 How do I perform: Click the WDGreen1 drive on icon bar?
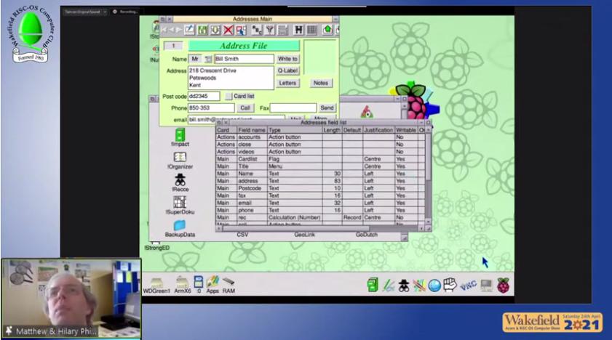click(156, 285)
